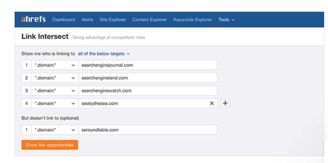Open the *.domain/* mode dropdown for target 1 (searchenginejournal.com)
Viewport: 328px width, 163px height.
point(55,65)
